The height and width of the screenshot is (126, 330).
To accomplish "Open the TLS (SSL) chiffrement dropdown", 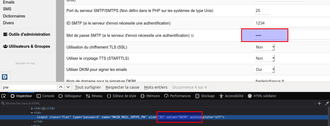I will click(x=264, y=47).
